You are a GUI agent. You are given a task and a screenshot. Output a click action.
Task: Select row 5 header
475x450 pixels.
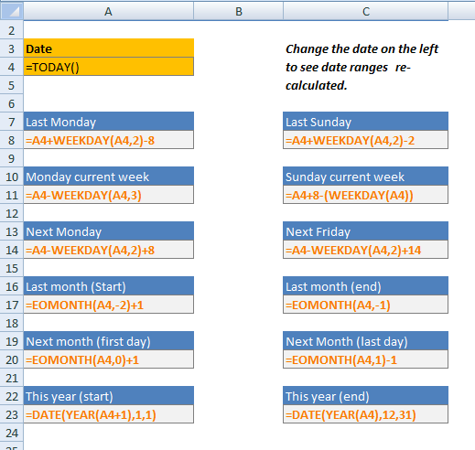[12, 85]
